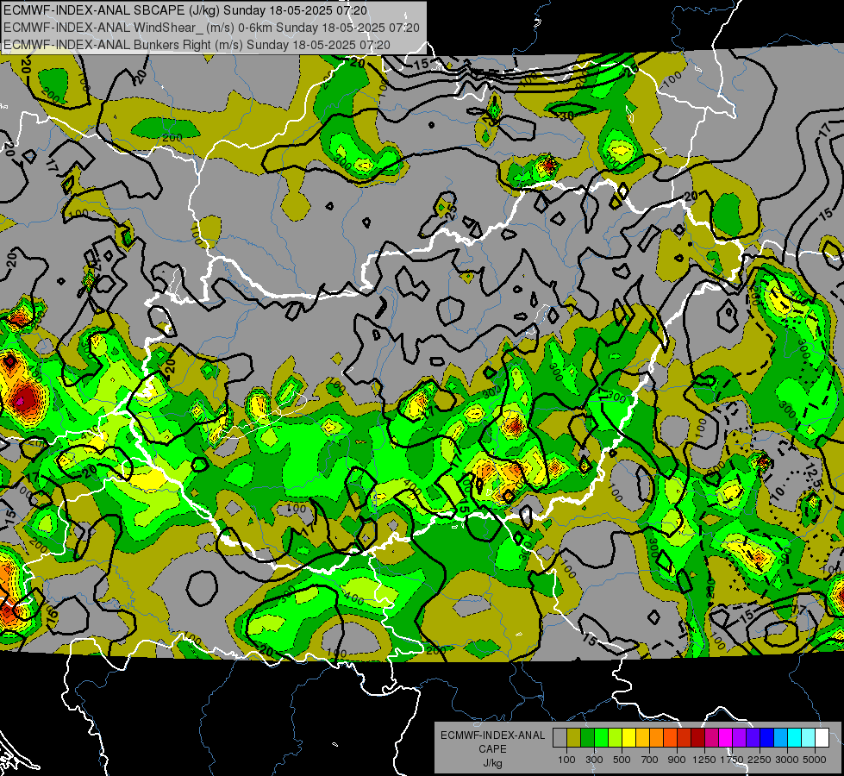Click the WindShear_ (m/s) 0-6km header line
Image resolution: width=844 pixels, height=776 pixels.
tap(211, 28)
